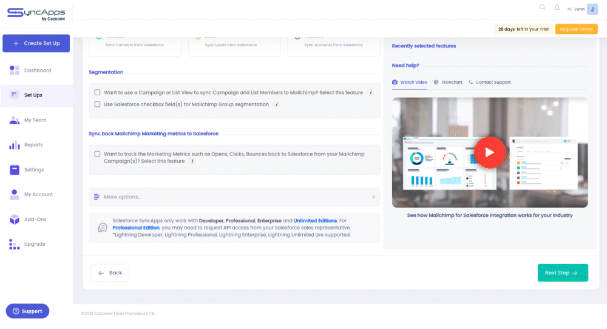Click video caption about Mailchimp for Salesforce Integration
607x329 pixels.
pos(490,215)
